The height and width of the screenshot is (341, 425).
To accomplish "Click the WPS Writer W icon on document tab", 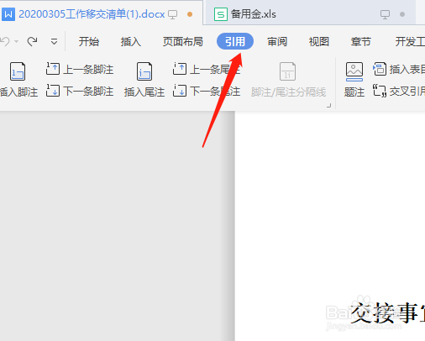I will click(x=8, y=14).
